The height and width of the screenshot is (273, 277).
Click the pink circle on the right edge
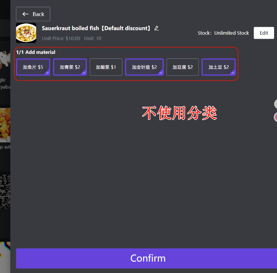276,117
